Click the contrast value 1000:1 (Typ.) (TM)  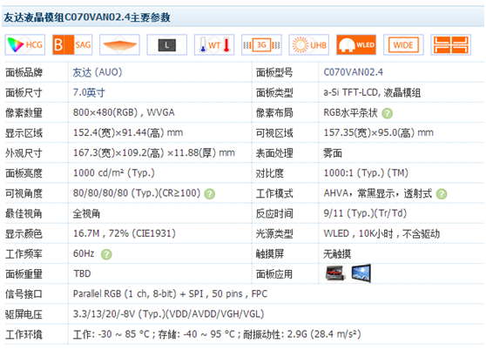[x=366, y=173]
